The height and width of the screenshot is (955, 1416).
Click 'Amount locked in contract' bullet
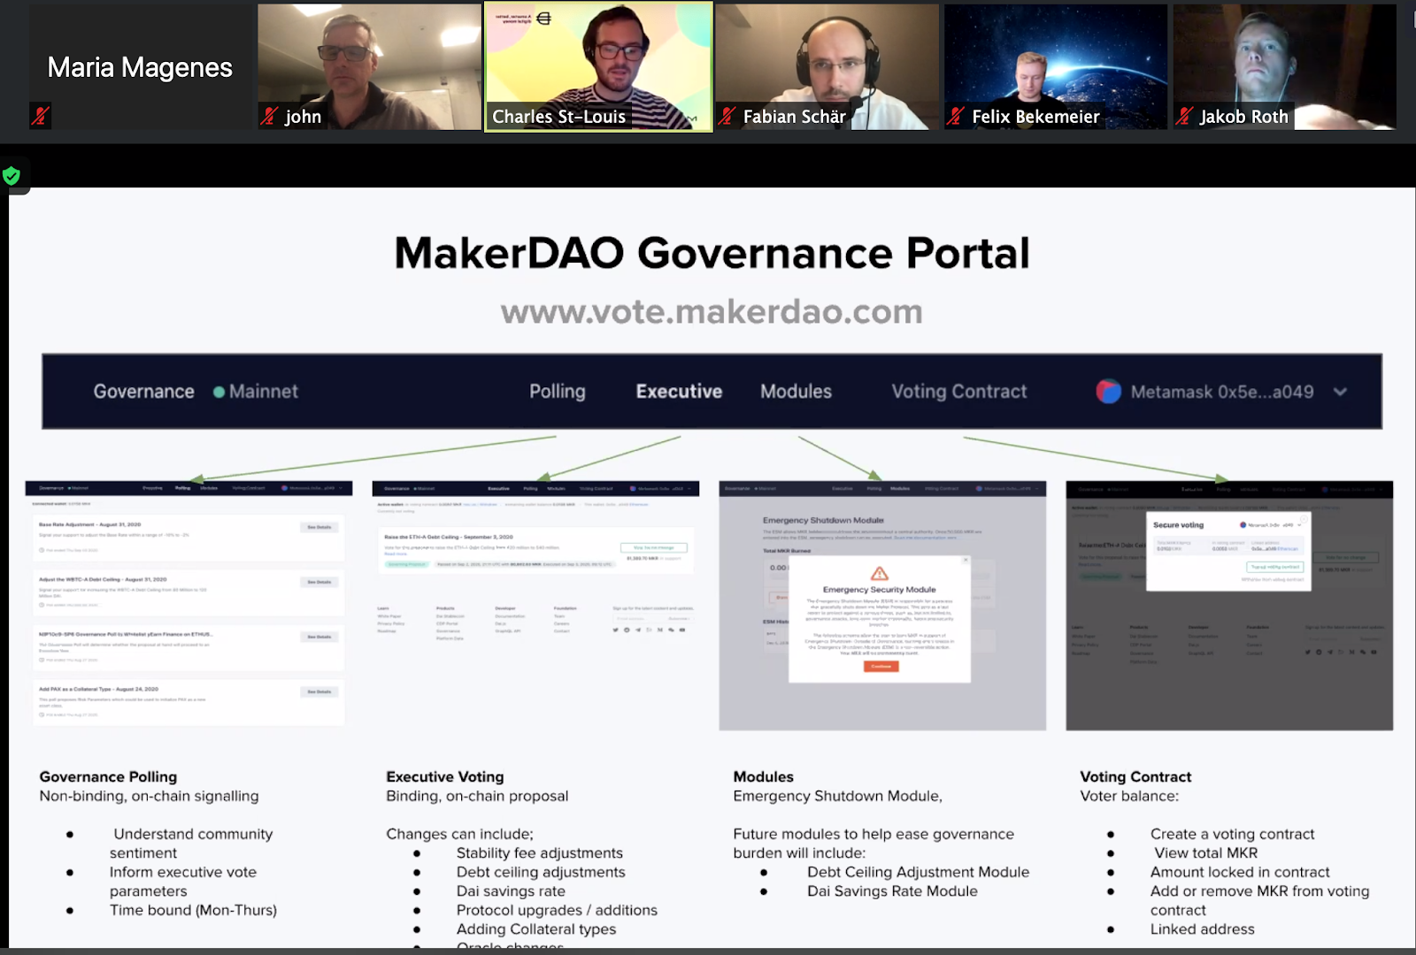(x=1240, y=872)
